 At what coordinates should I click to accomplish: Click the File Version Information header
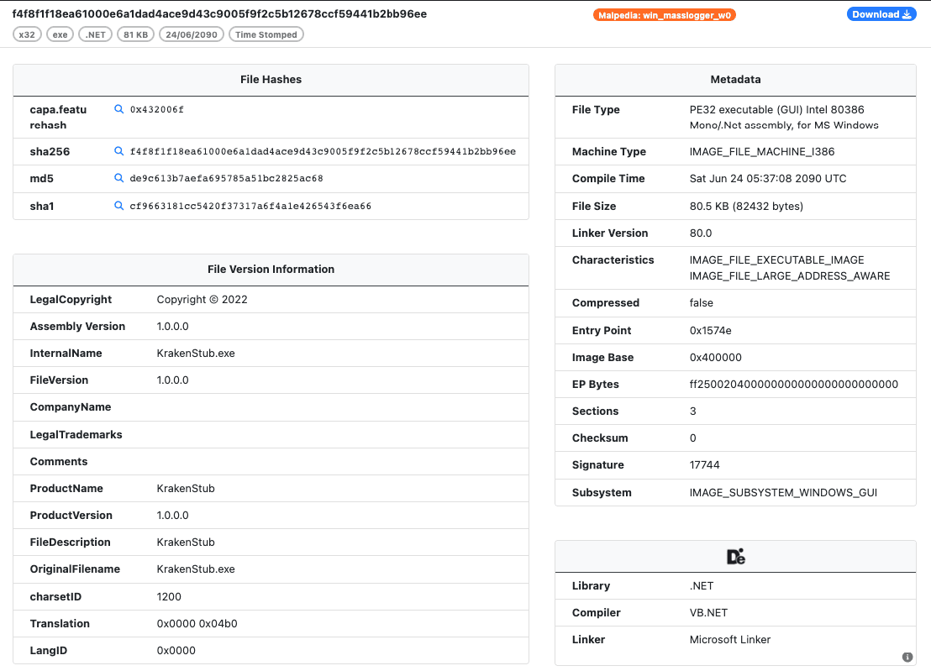(x=271, y=270)
